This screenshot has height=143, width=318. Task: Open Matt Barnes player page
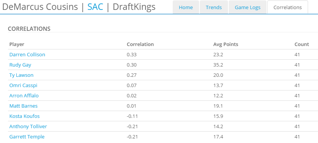point(23,106)
